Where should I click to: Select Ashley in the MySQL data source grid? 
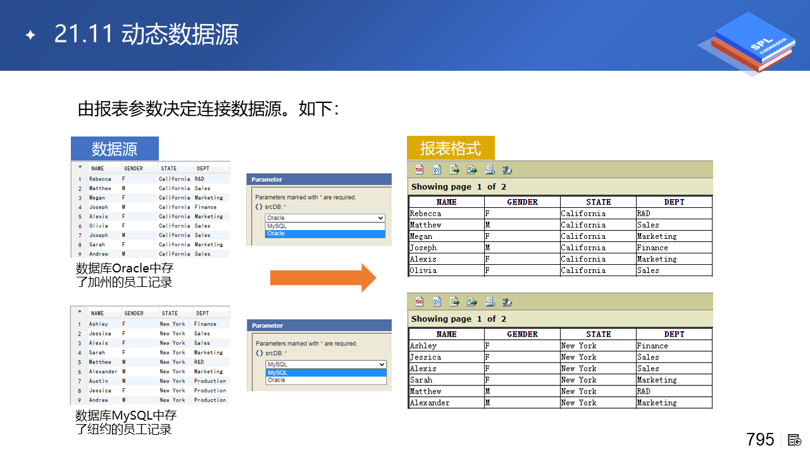click(x=99, y=324)
